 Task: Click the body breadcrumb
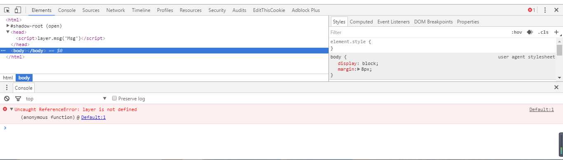tap(24, 78)
